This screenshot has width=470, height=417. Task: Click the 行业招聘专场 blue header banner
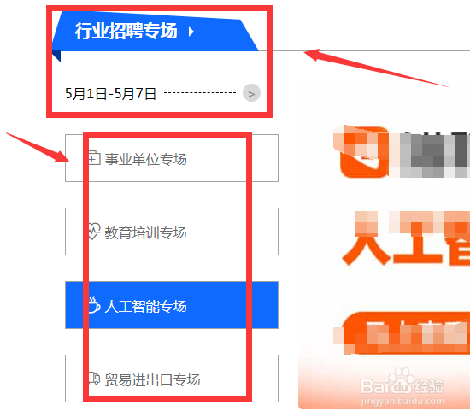(156, 31)
